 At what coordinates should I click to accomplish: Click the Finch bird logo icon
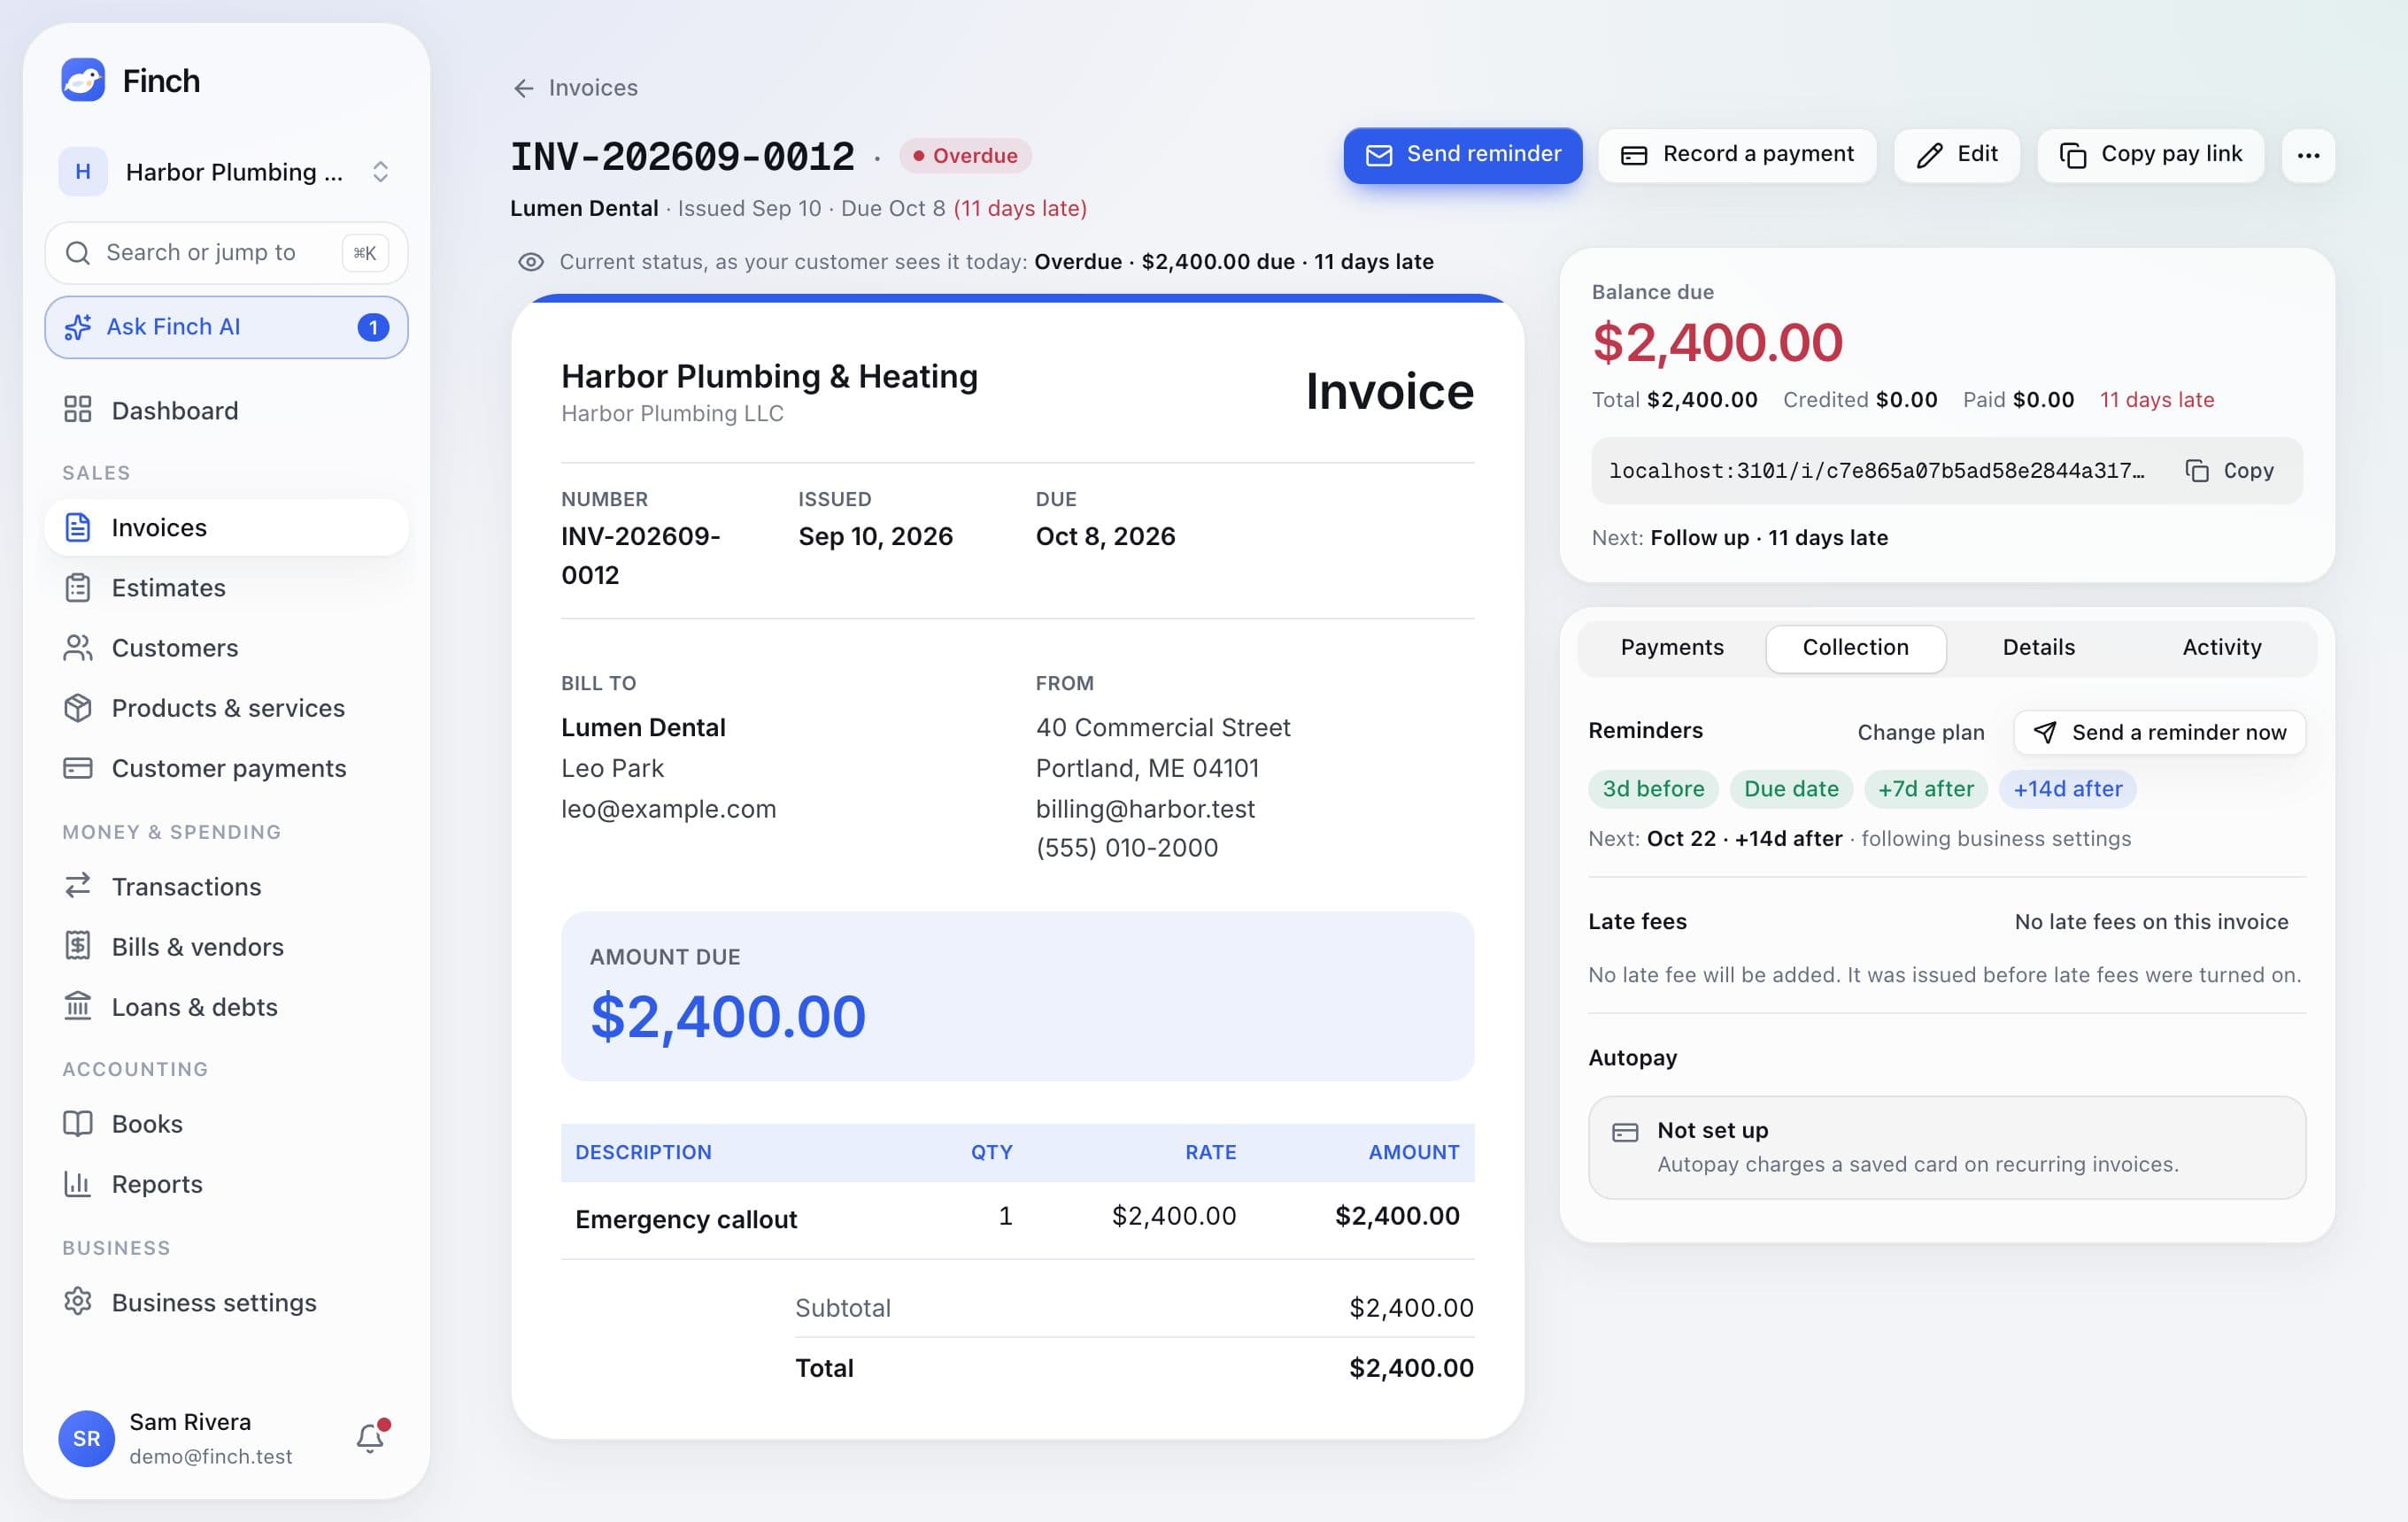click(x=83, y=80)
